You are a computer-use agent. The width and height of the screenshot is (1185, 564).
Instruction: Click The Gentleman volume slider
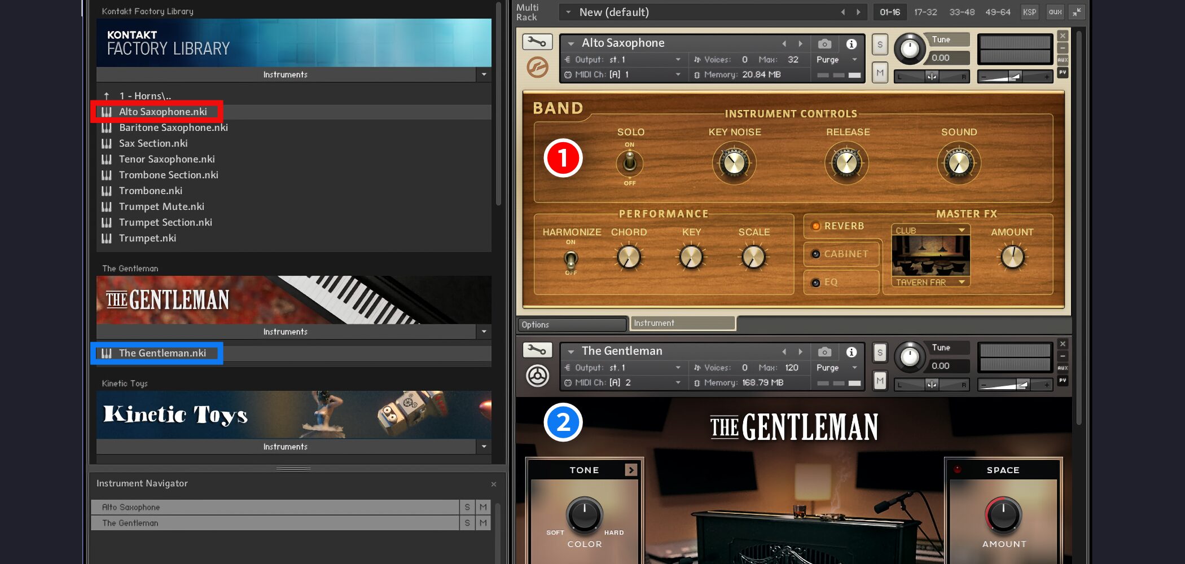click(x=1015, y=385)
